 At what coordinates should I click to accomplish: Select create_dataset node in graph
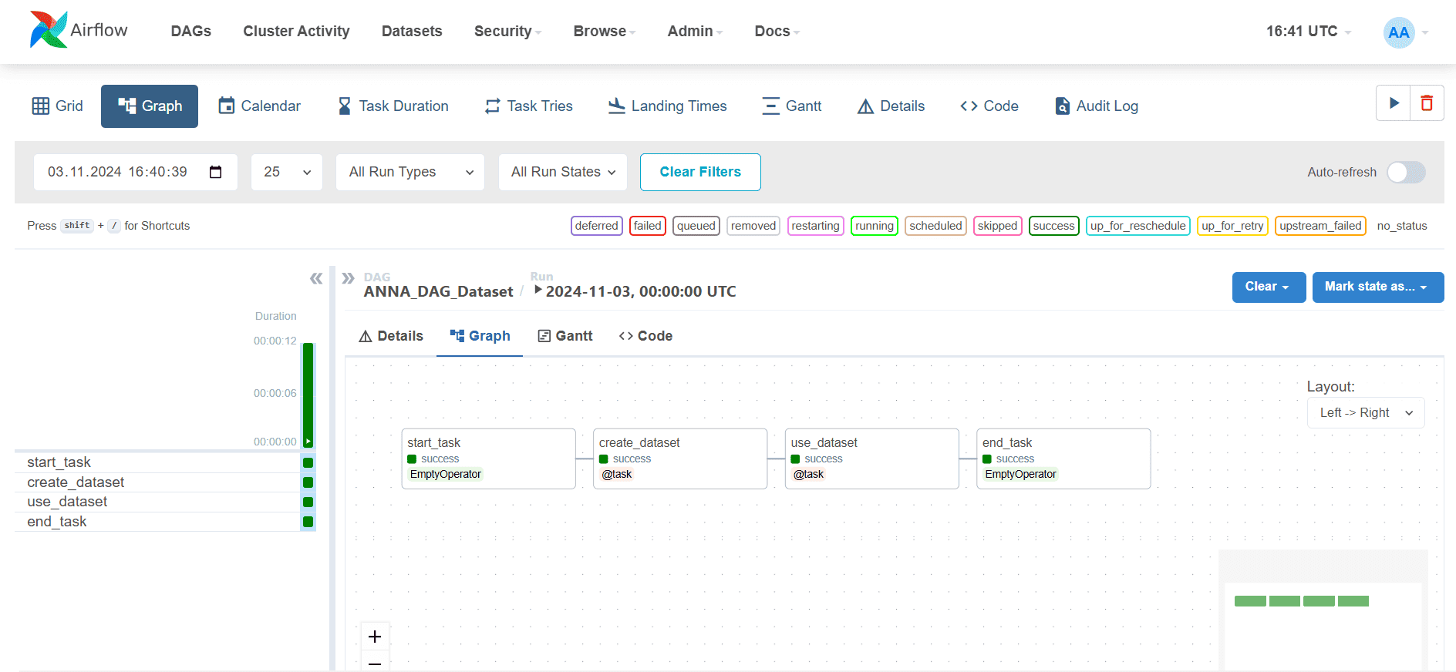point(680,459)
